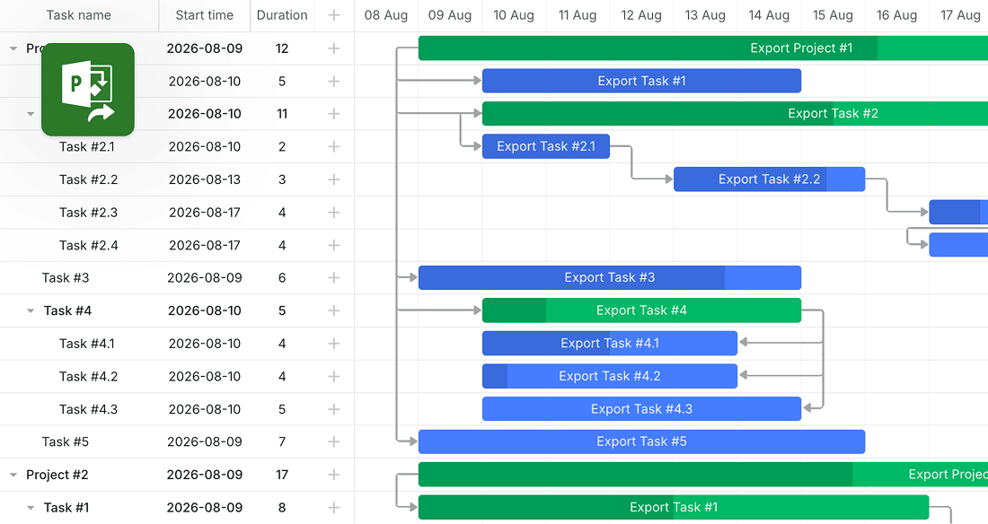
Task: Add subtask in Task #5 row
Action: [334, 442]
